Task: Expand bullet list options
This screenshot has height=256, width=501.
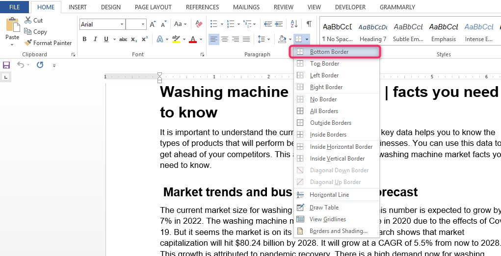Action: pyautogui.click(x=222, y=24)
